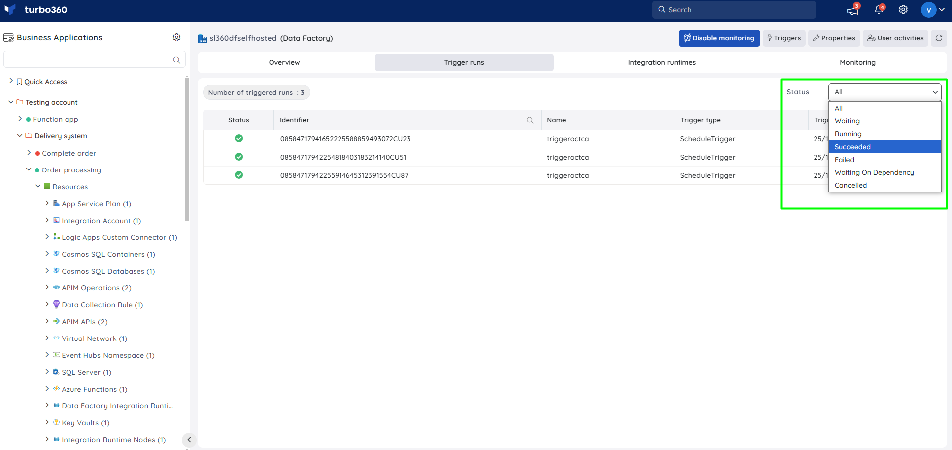Click the Resources grid icon

(x=47, y=186)
